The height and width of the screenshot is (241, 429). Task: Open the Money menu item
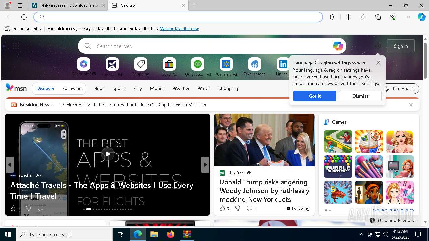(157, 88)
